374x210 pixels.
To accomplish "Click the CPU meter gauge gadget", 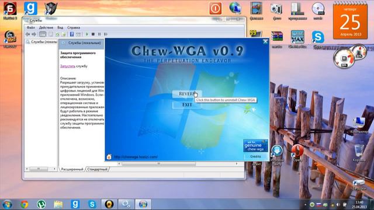I will (x=345, y=58).
